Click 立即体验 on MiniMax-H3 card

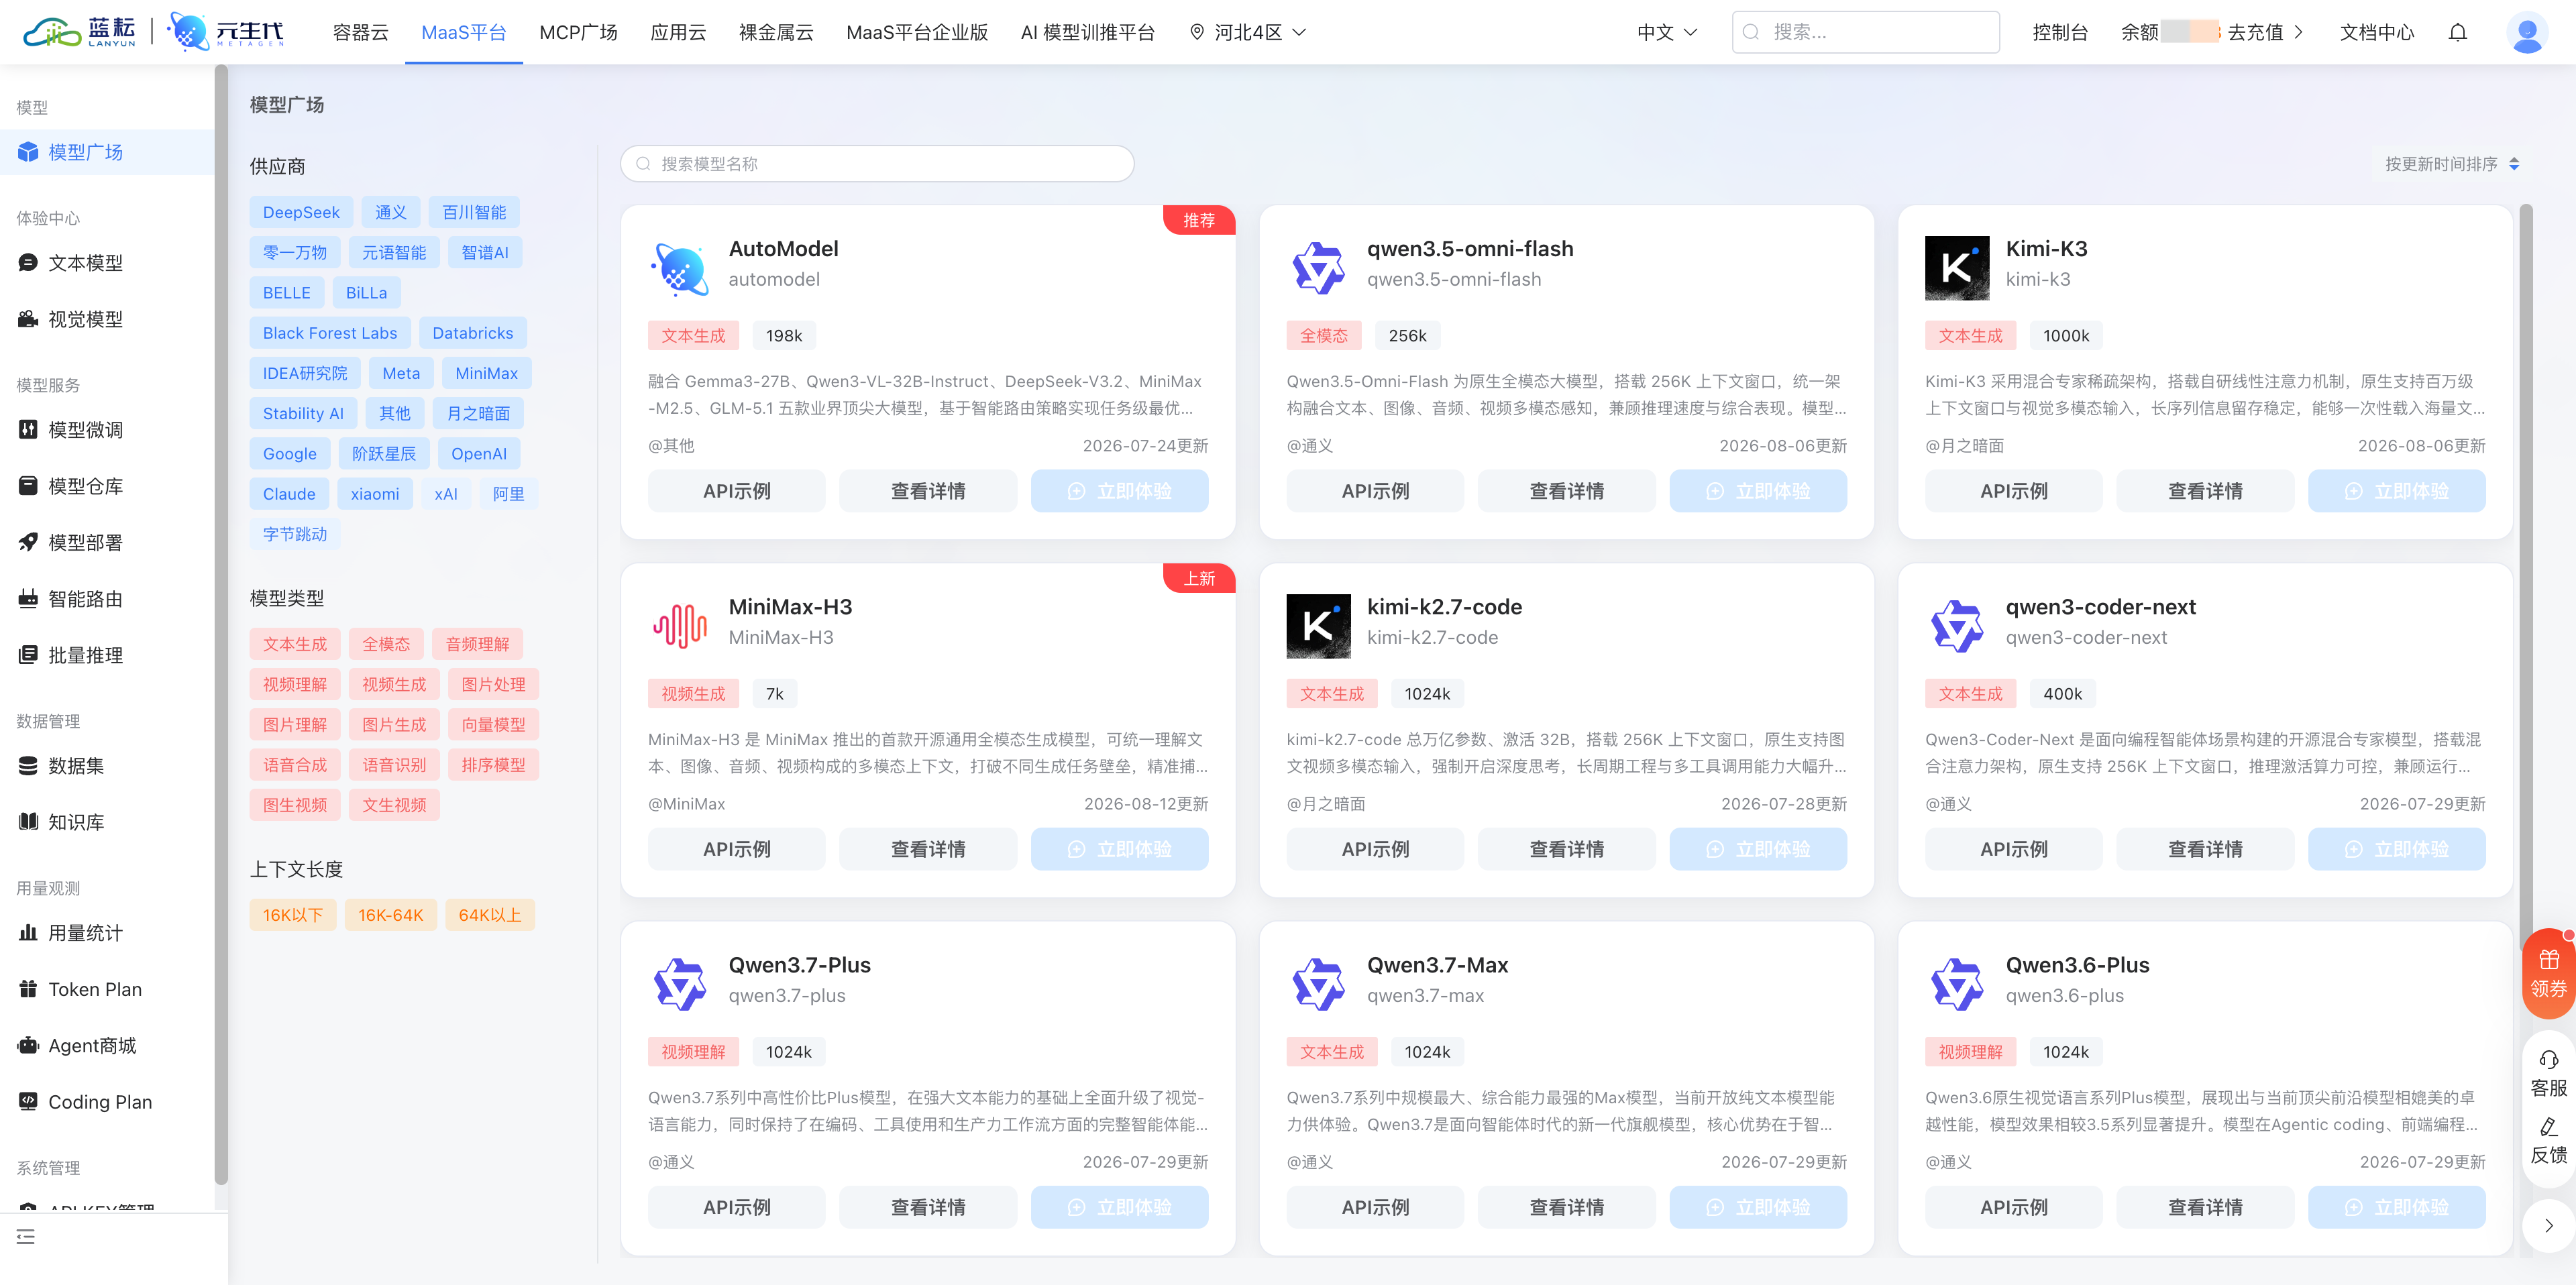1119,849
